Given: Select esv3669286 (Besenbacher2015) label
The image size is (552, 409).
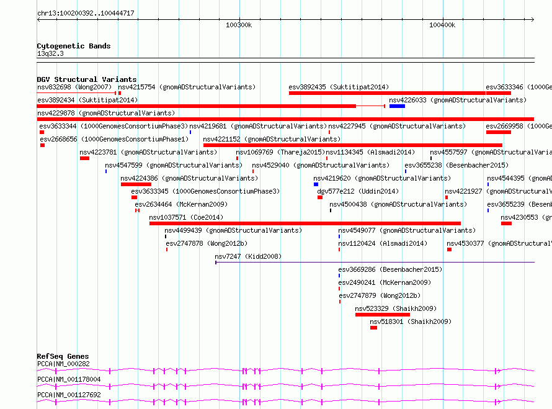Looking at the screenshot, I should [390, 269].
